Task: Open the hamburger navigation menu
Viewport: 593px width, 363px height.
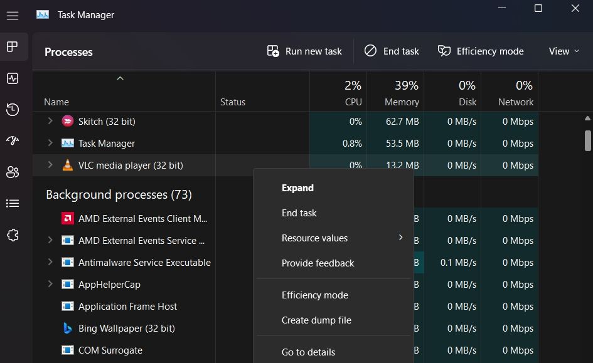Action: pos(13,16)
